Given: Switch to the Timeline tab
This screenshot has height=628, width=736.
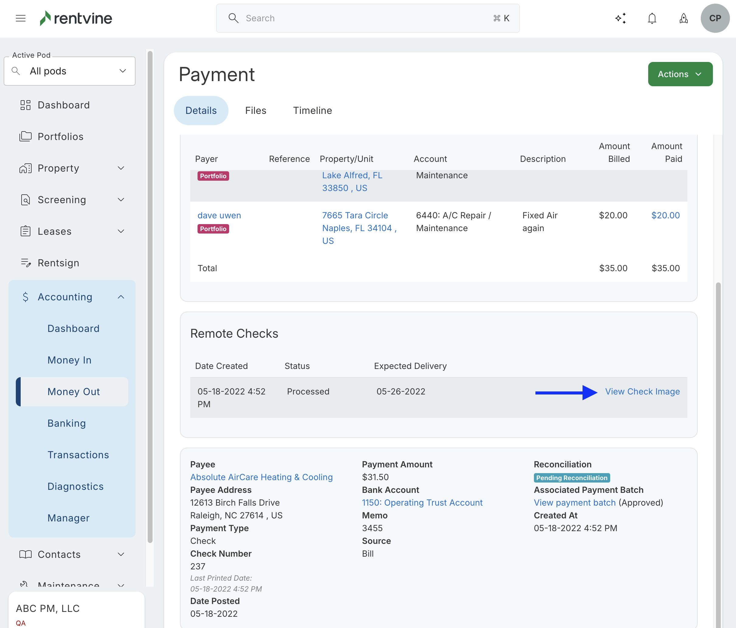Looking at the screenshot, I should 312,111.
